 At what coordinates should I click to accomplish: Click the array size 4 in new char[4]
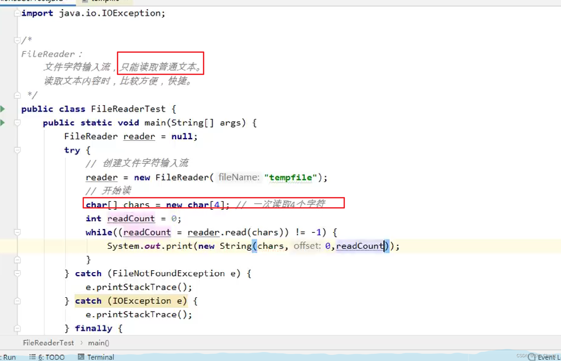[217, 205]
